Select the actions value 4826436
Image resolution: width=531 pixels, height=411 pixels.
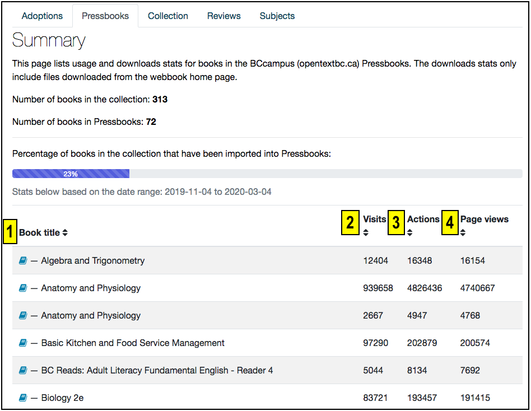[x=425, y=288]
